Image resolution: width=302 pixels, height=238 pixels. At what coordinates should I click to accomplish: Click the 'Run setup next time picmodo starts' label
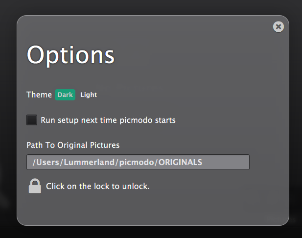pyautogui.click(x=108, y=120)
